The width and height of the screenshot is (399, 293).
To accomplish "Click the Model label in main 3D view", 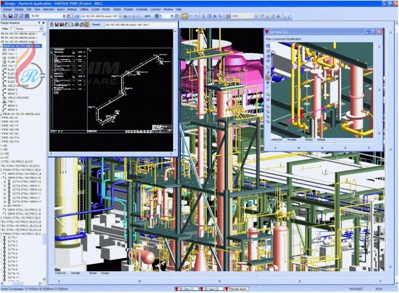I will point(92,273).
